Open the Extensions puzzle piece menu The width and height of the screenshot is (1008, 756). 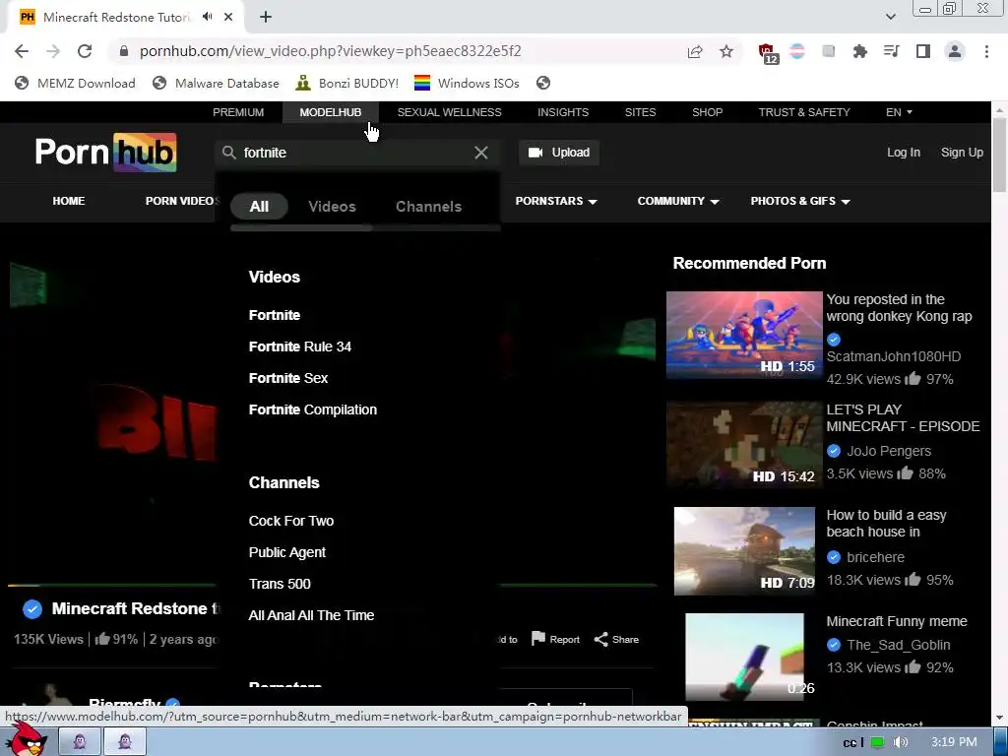click(859, 51)
